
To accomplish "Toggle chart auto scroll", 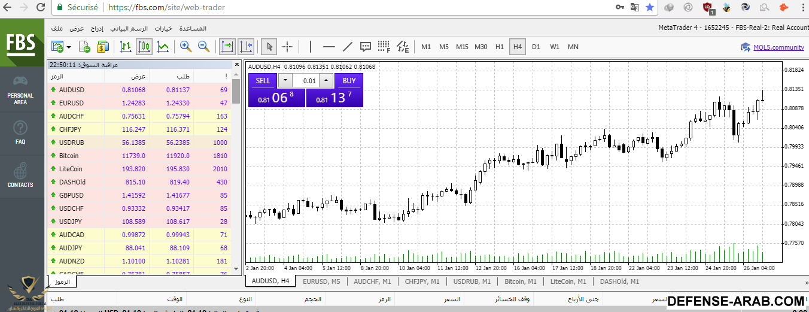I will 227,47.
